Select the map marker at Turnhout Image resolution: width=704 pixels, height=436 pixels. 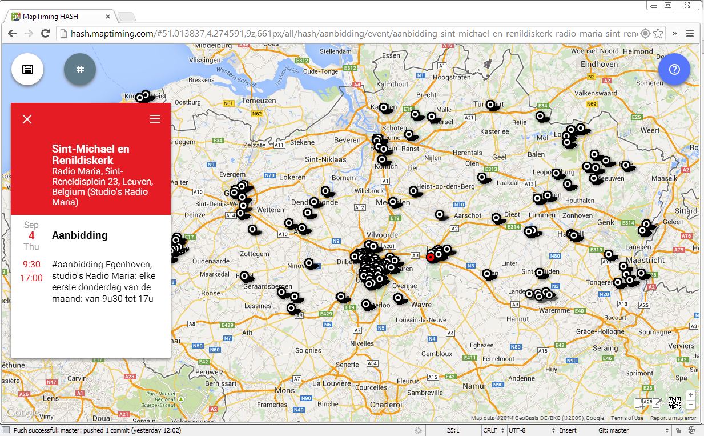pyautogui.click(x=491, y=105)
